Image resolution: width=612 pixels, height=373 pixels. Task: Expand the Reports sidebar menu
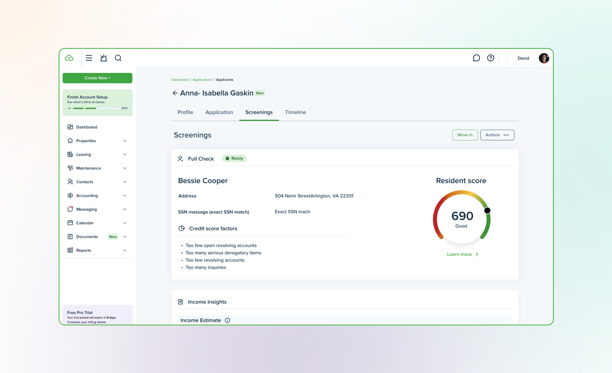tap(125, 251)
